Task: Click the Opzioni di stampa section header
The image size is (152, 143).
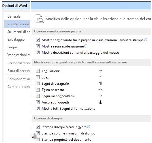Action: [x=91, y=118]
